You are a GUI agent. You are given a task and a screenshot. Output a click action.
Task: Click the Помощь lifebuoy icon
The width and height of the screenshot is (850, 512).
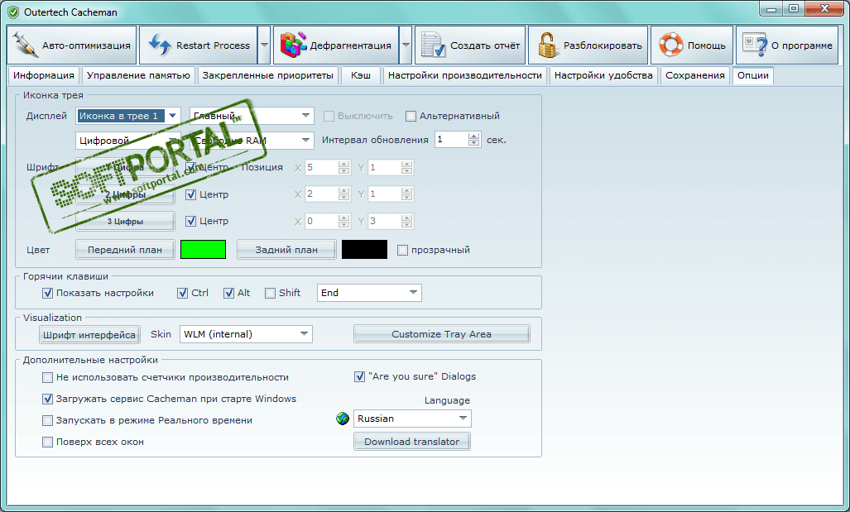click(x=671, y=45)
